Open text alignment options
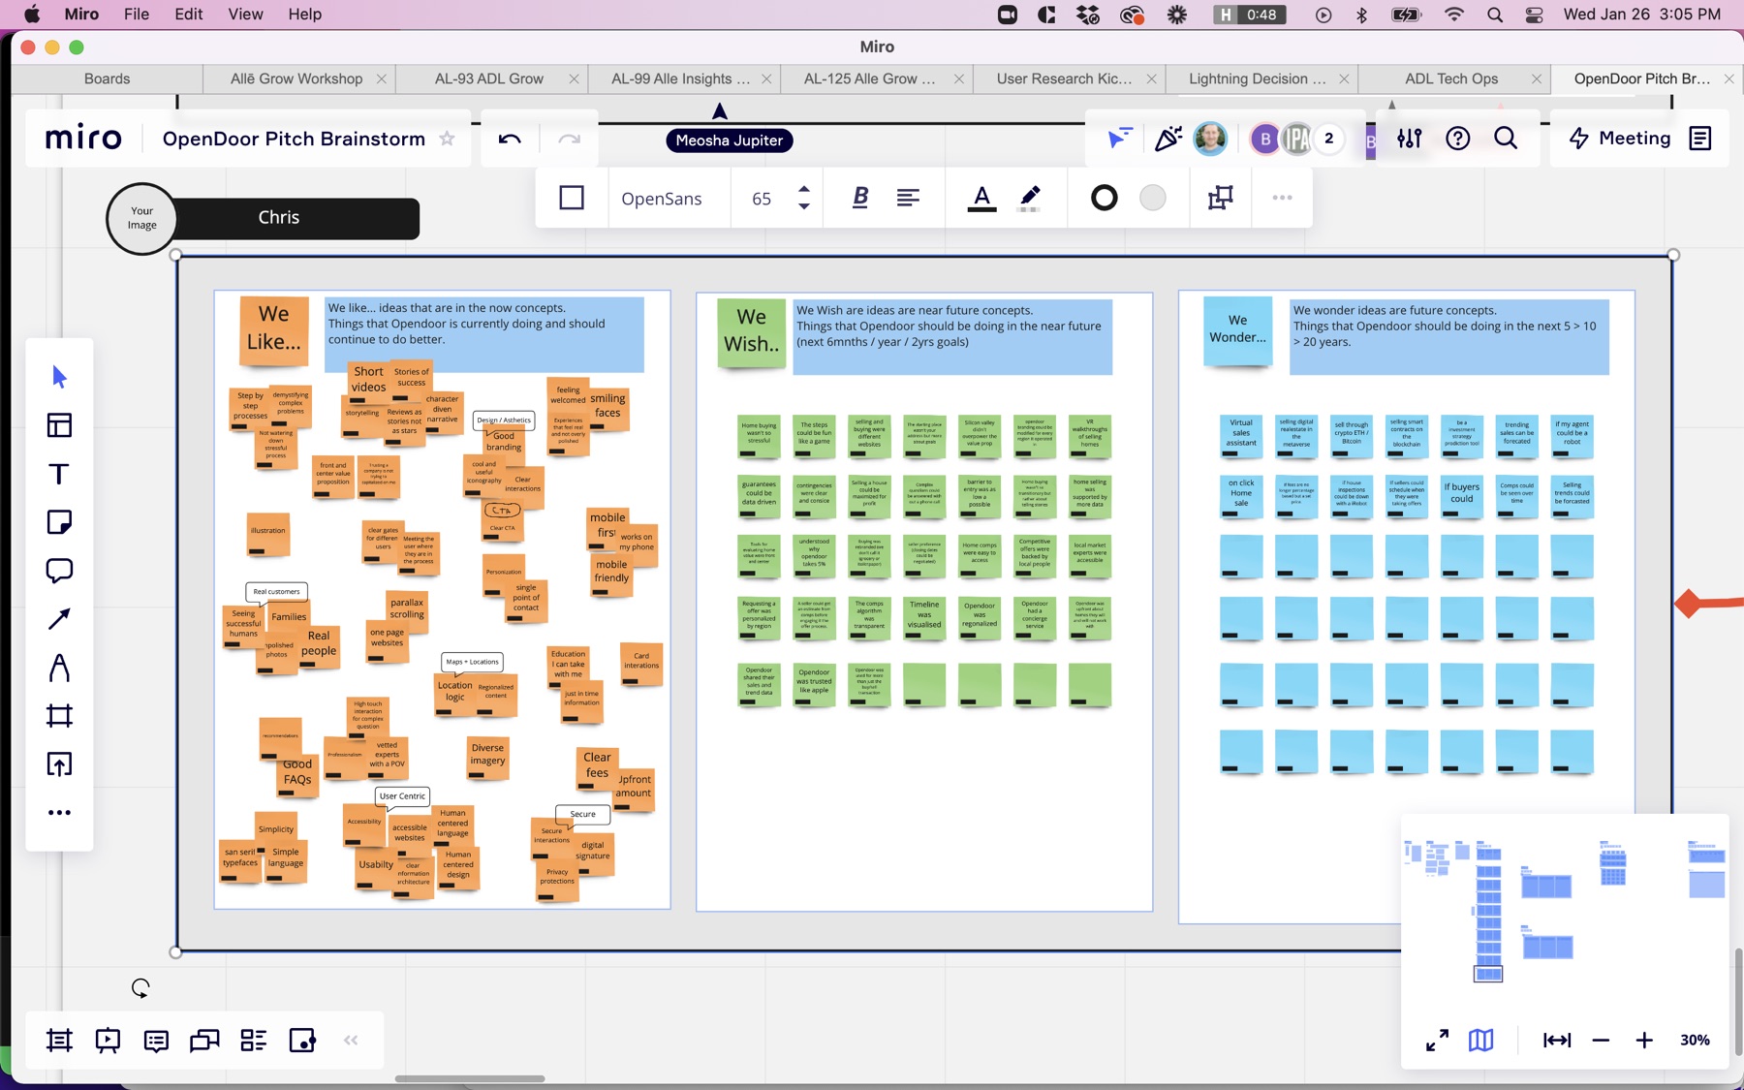 [x=908, y=198]
